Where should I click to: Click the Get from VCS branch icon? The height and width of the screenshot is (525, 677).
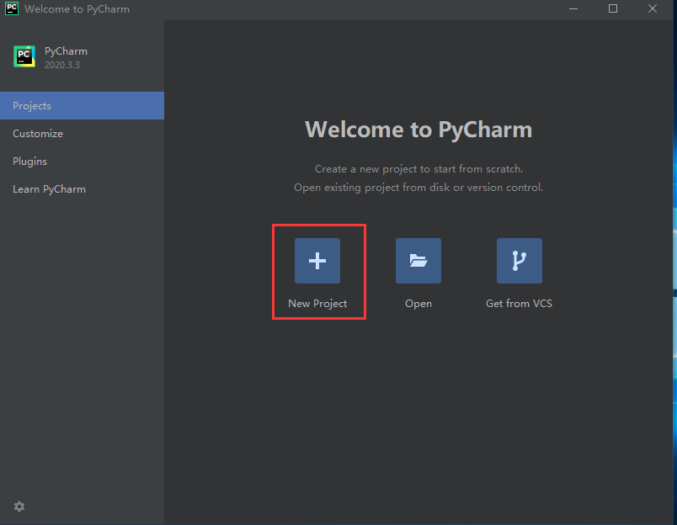point(520,261)
